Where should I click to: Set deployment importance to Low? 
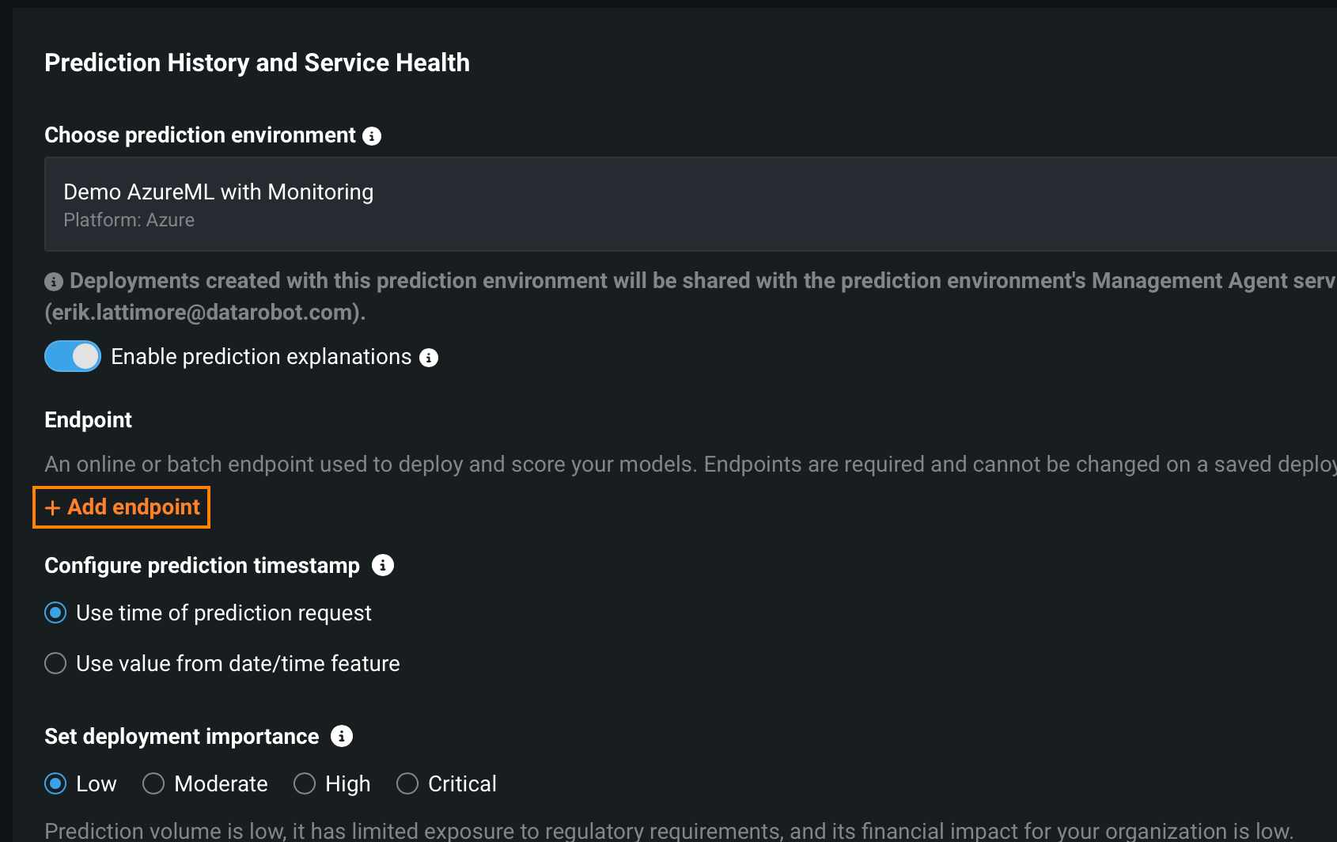(55, 783)
